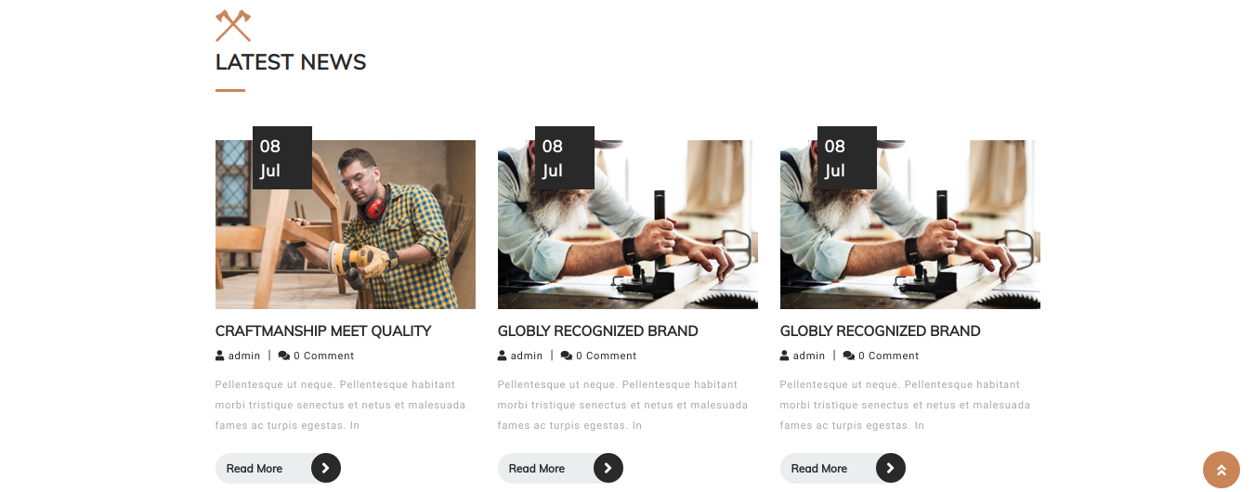The image size is (1255, 492).
Task: Click the arrow circle on third Read More
Action: point(891,468)
